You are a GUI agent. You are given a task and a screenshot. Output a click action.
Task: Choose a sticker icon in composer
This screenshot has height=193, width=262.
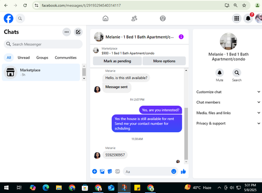point(110,172)
